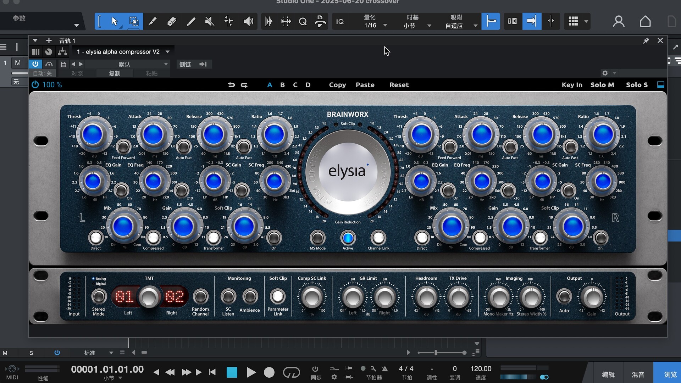Select preset slot C

click(x=295, y=85)
